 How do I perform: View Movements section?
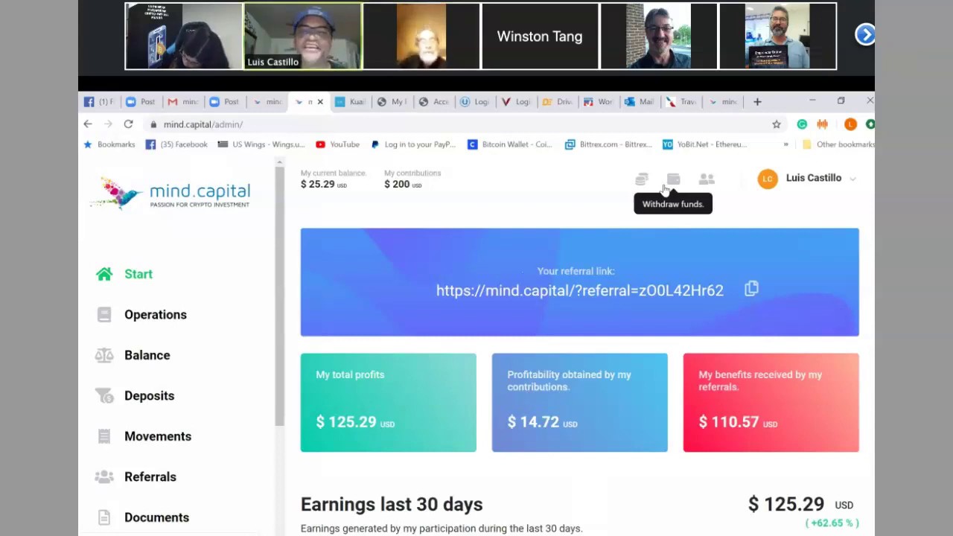[x=158, y=436]
